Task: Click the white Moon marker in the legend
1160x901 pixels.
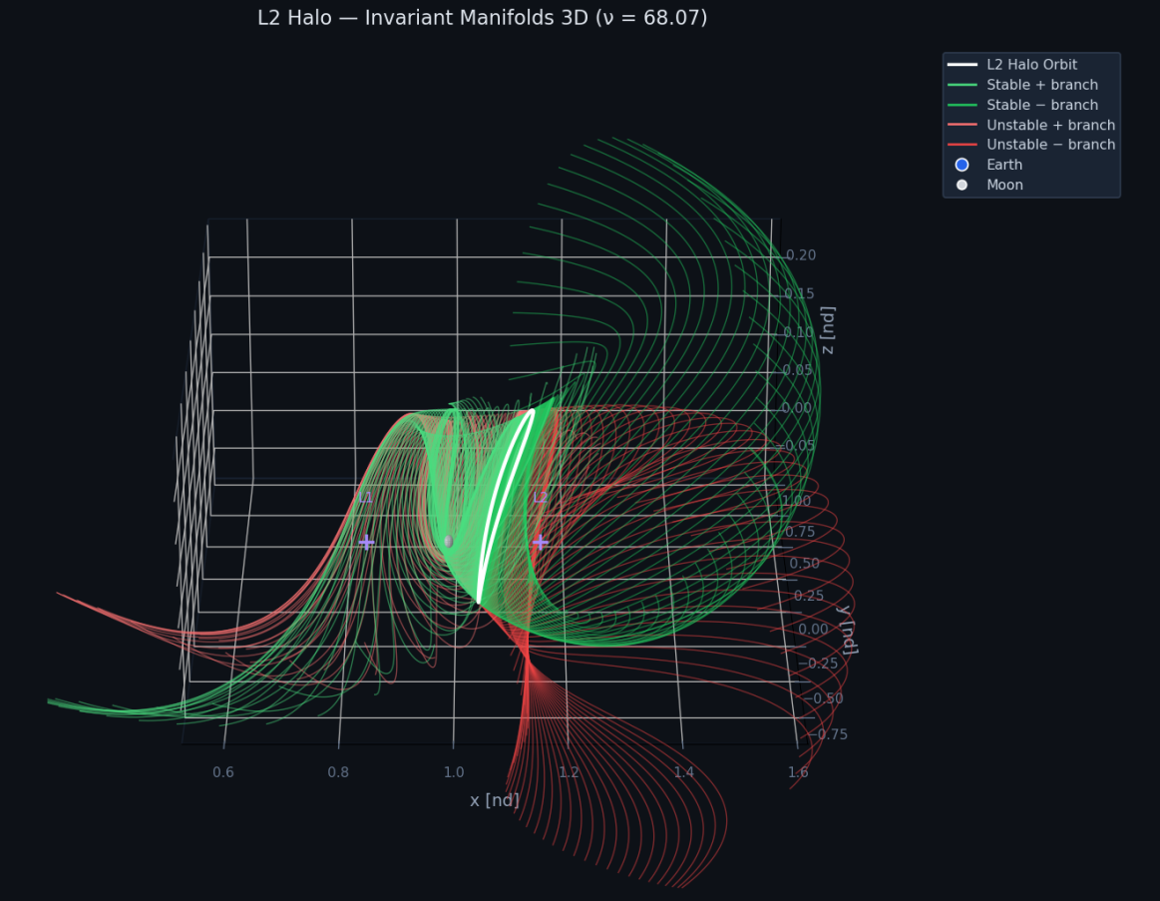Action: coord(962,185)
